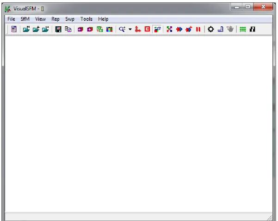The width and height of the screenshot is (278, 221).
Task: Open the View menu
Action: (x=40, y=19)
